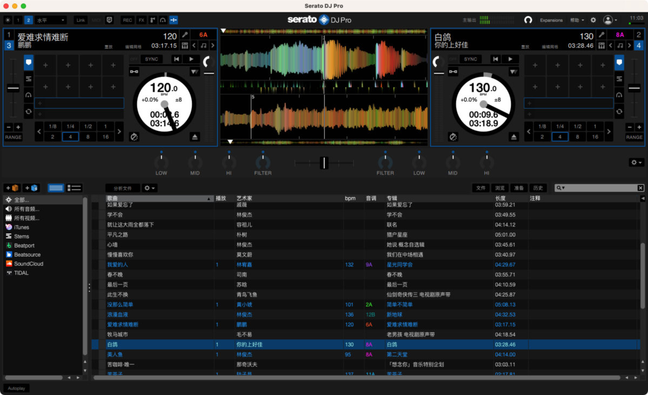The image size is (648, 395).
Task: Click right deck previous track button
Action: pyautogui.click(x=495, y=59)
